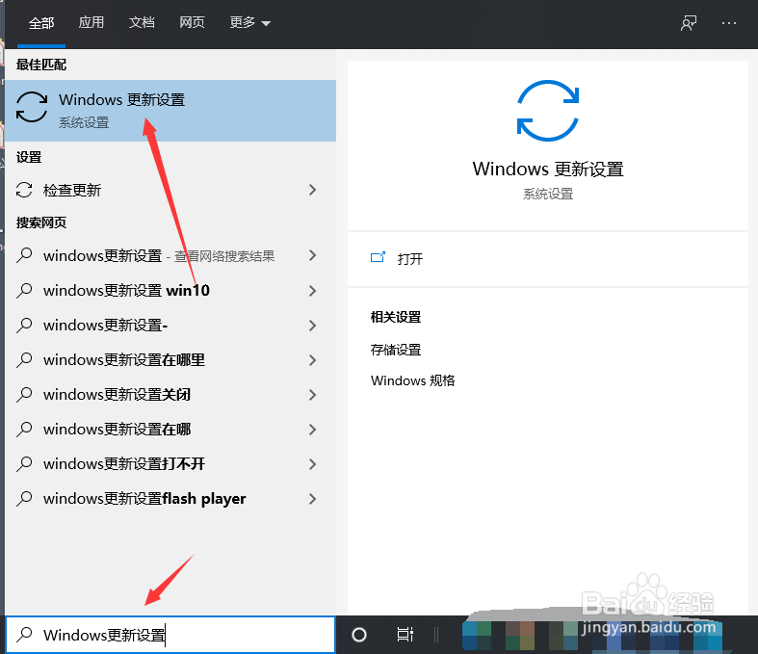
Task: Expand chevron for windows更新设置关闭
Action: (x=313, y=395)
